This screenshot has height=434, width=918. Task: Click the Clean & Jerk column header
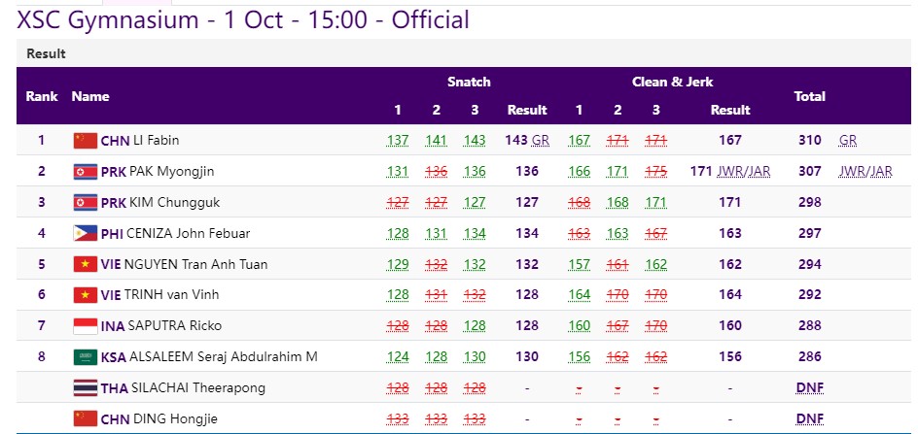(672, 82)
